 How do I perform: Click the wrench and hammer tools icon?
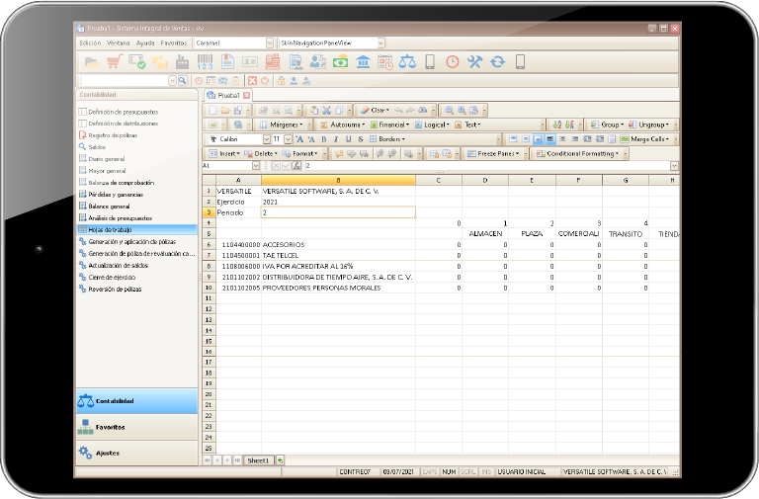(x=474, y=62)
